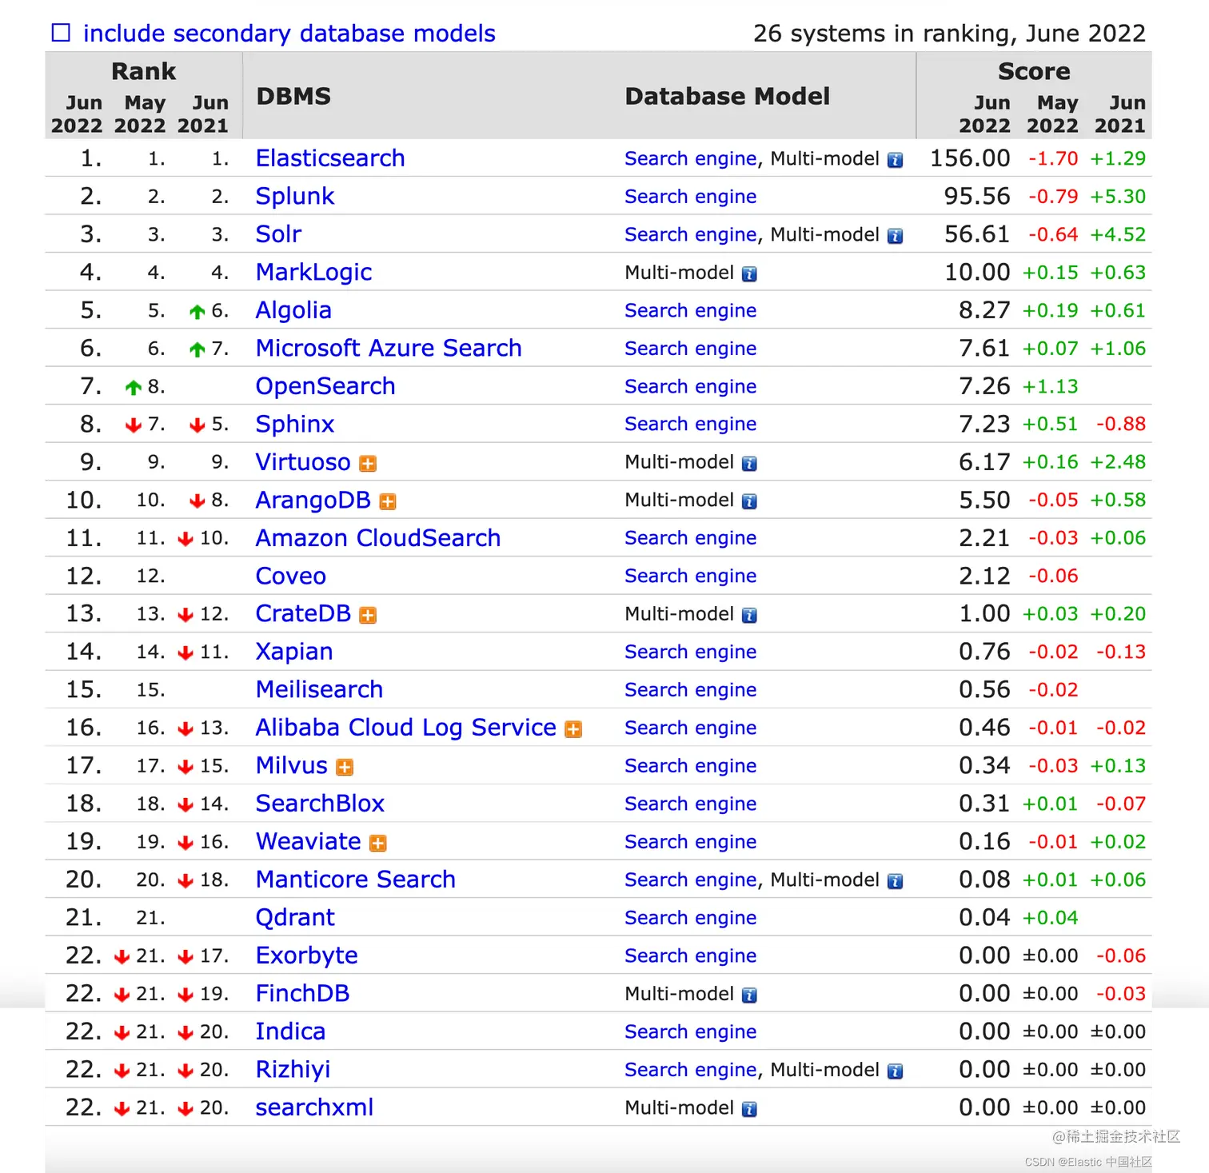Click the DBMS column header

[x=293, y=97]
